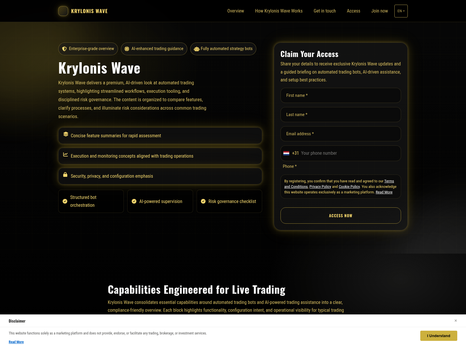Viewport: 466px width, 349px height.
Task: Open the EN language dropdown
Action: click(x=401, y=11)
